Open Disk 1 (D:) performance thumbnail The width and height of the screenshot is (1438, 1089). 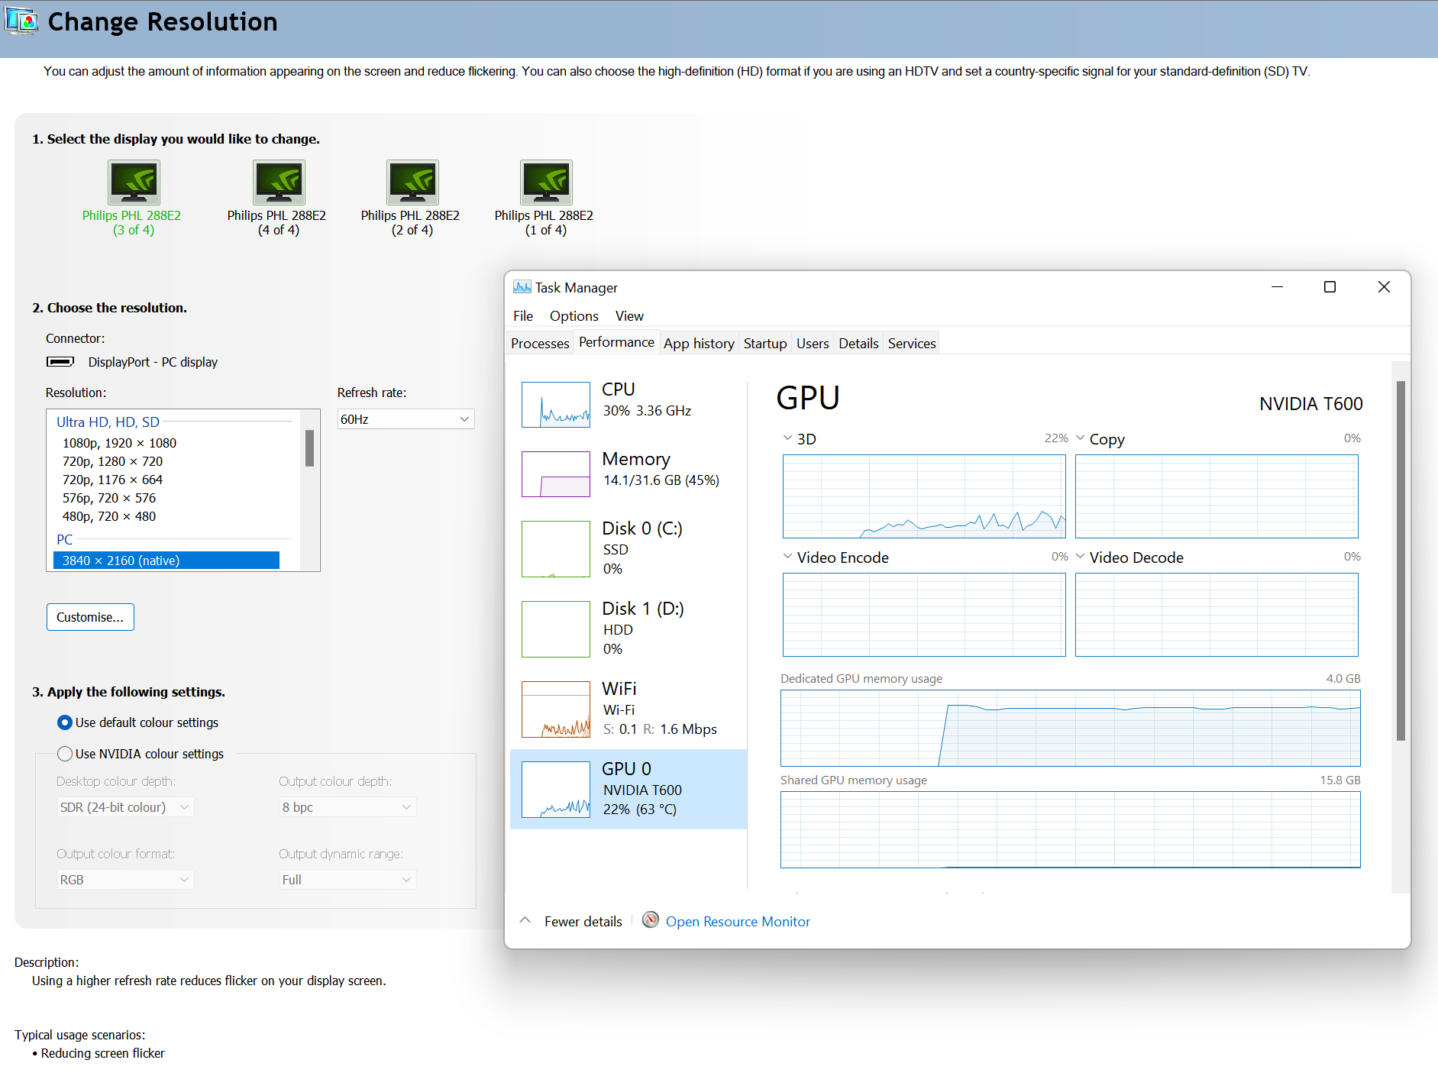tap(556, 629)
